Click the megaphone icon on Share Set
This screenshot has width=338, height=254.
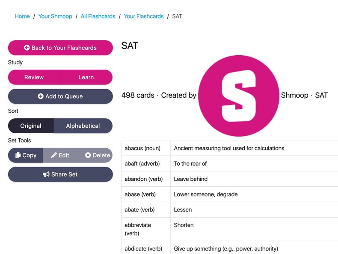46,175
